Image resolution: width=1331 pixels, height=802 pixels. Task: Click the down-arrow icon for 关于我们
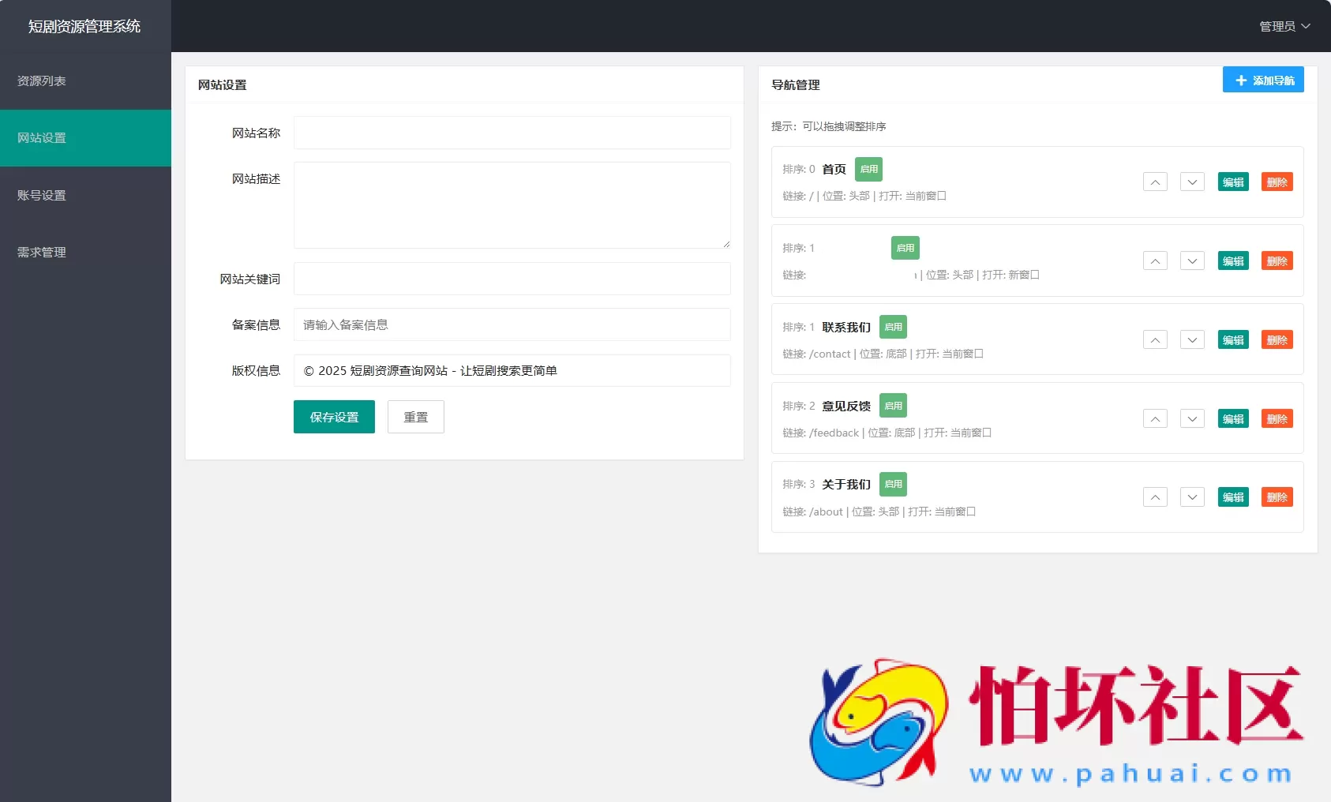(1191, 497)
